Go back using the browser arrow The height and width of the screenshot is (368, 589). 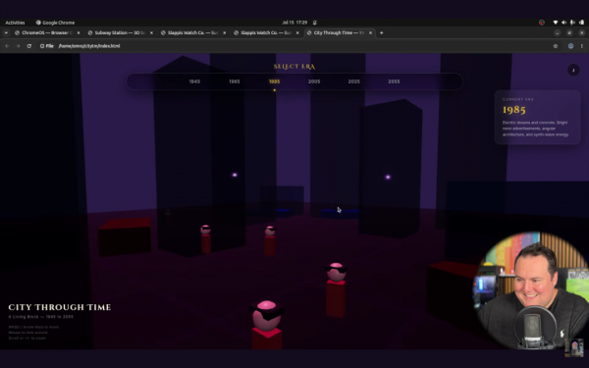pyautogui.click(x=7, y=46)
